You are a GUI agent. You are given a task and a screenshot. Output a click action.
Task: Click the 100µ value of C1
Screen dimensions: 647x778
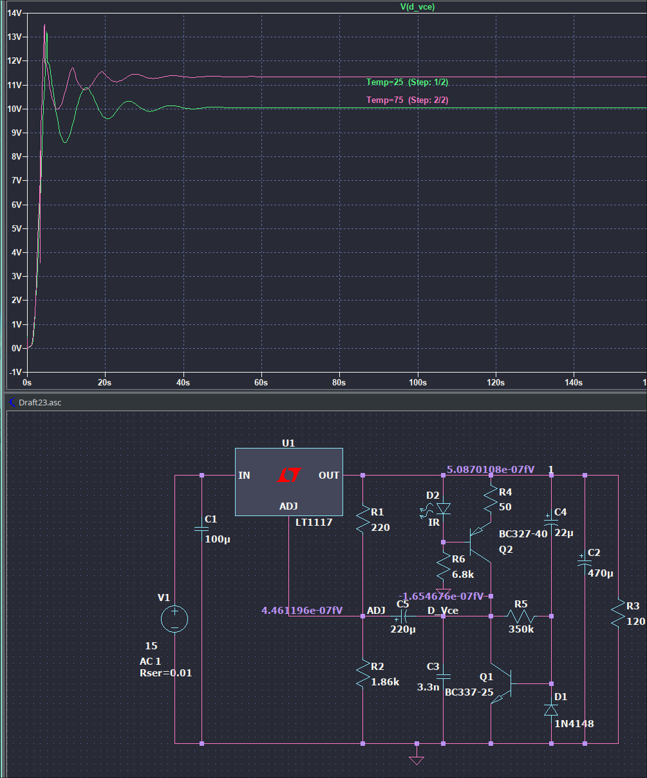click(217, 539)
